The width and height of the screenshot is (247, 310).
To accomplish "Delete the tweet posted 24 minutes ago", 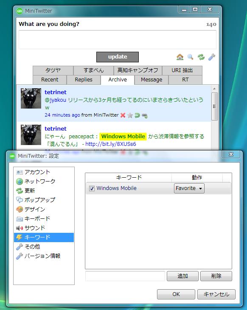I will click(123, 115).
